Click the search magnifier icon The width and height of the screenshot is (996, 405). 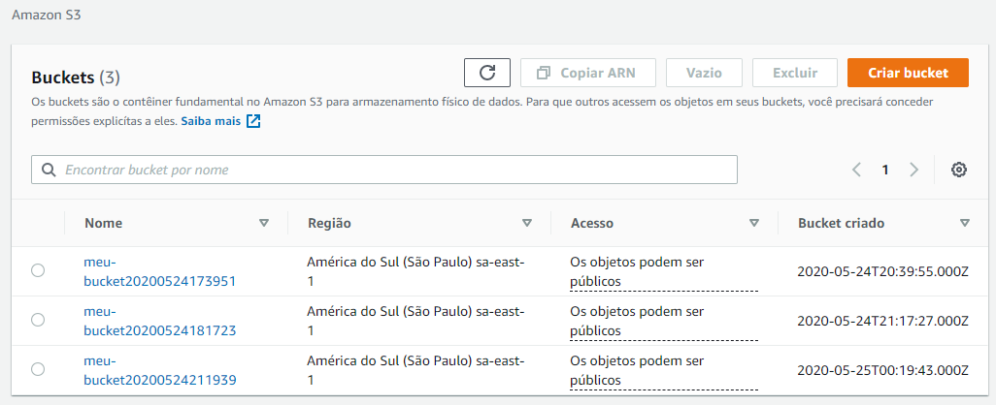[49, 170]
